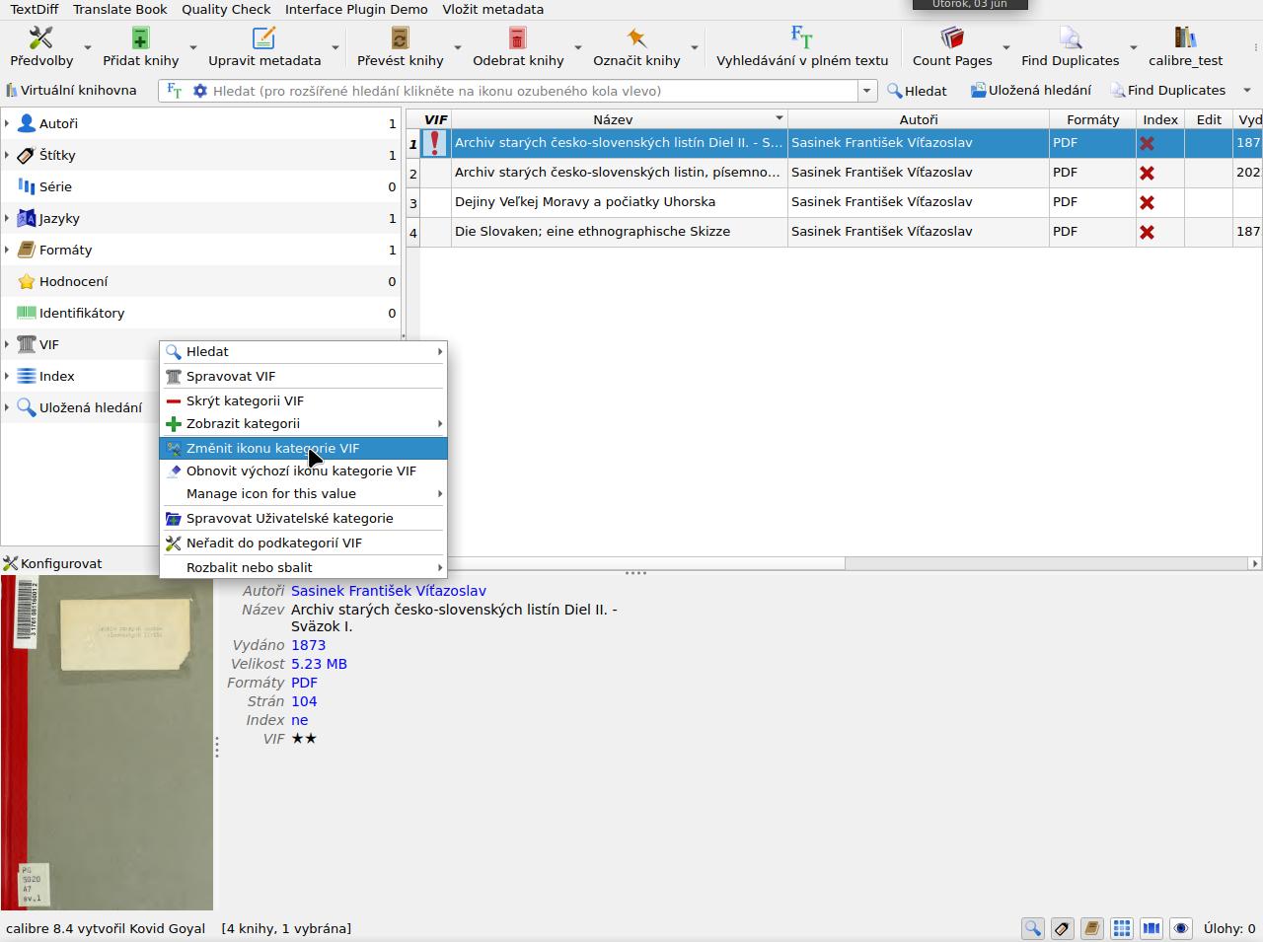Click the Hledat button next to the search field

[917, 91]
